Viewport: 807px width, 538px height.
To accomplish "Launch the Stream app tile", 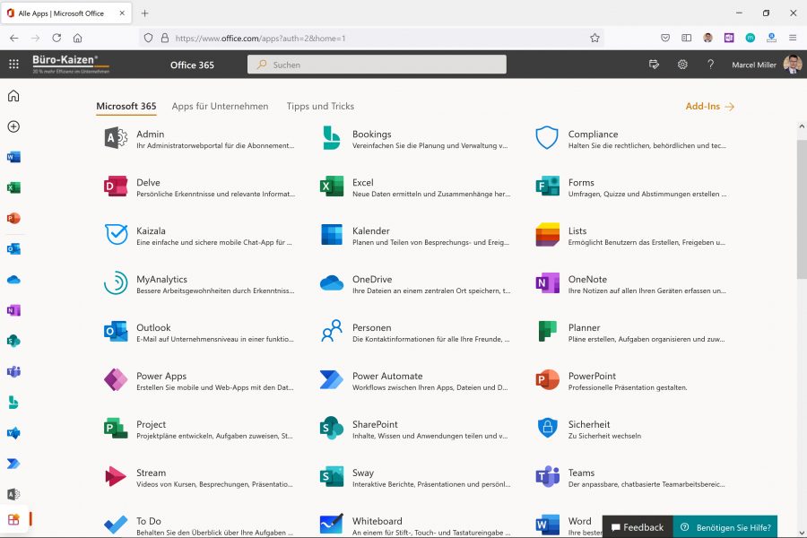I will (201, 477).
